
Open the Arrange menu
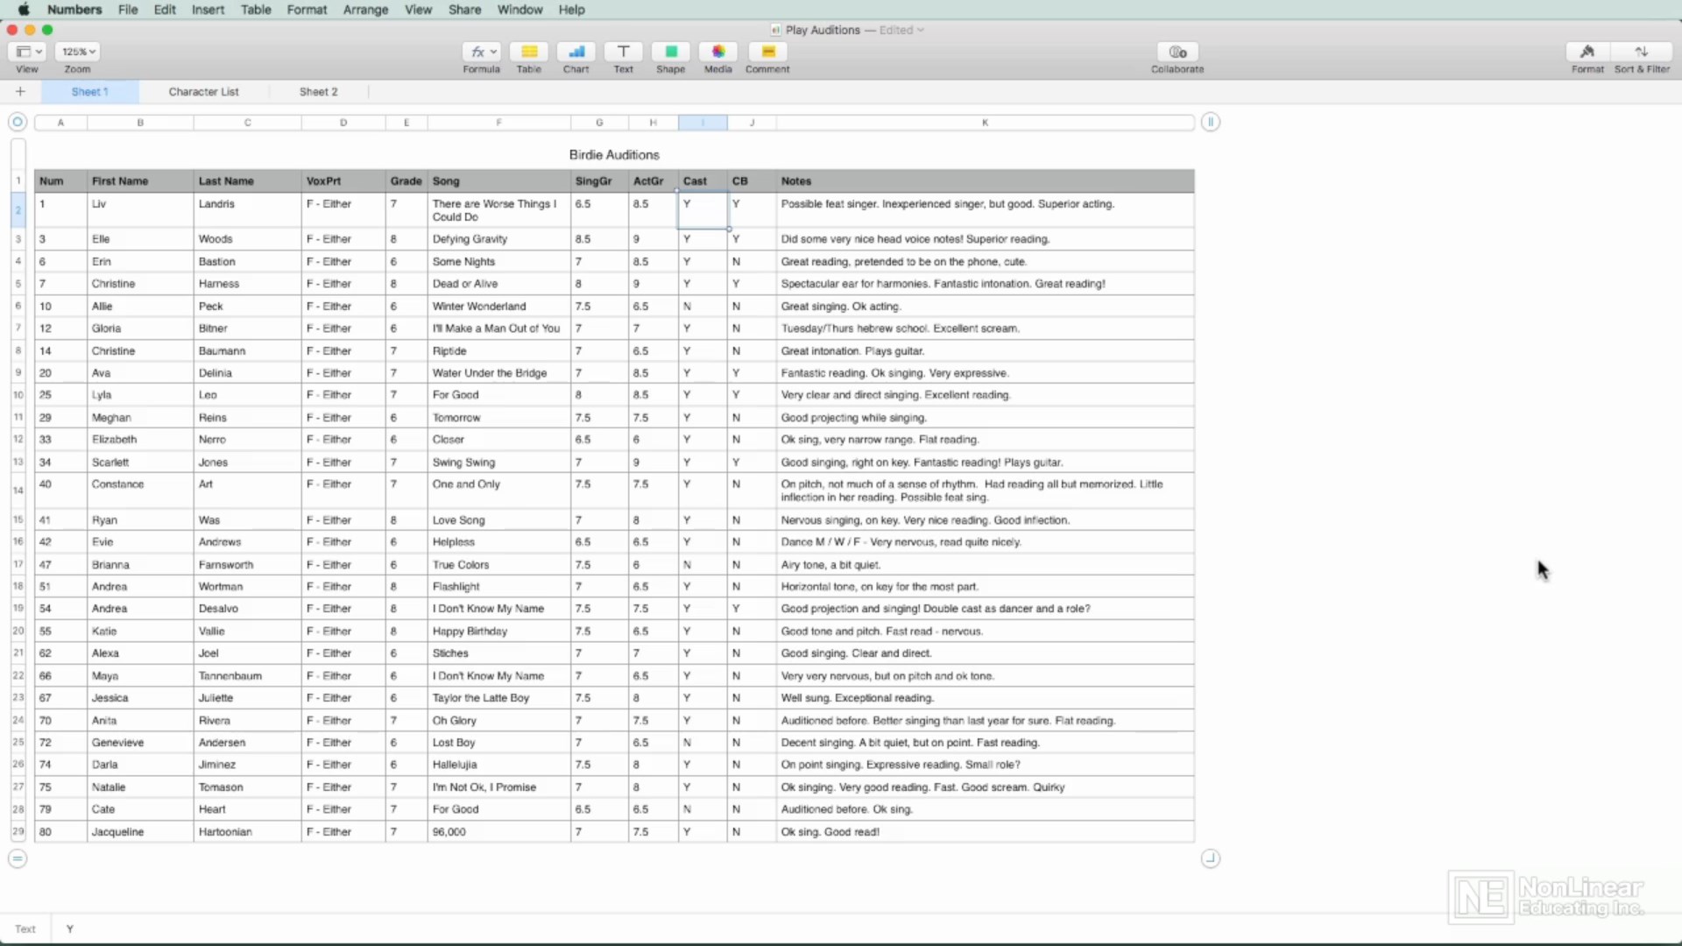pos(365,10)
